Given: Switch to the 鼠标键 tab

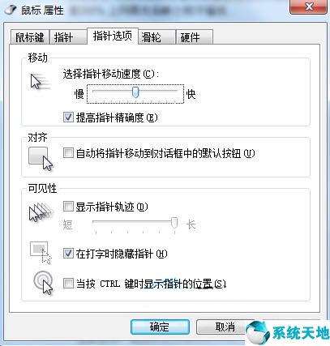Looking at the screenshot, I should tap(30, 37).
